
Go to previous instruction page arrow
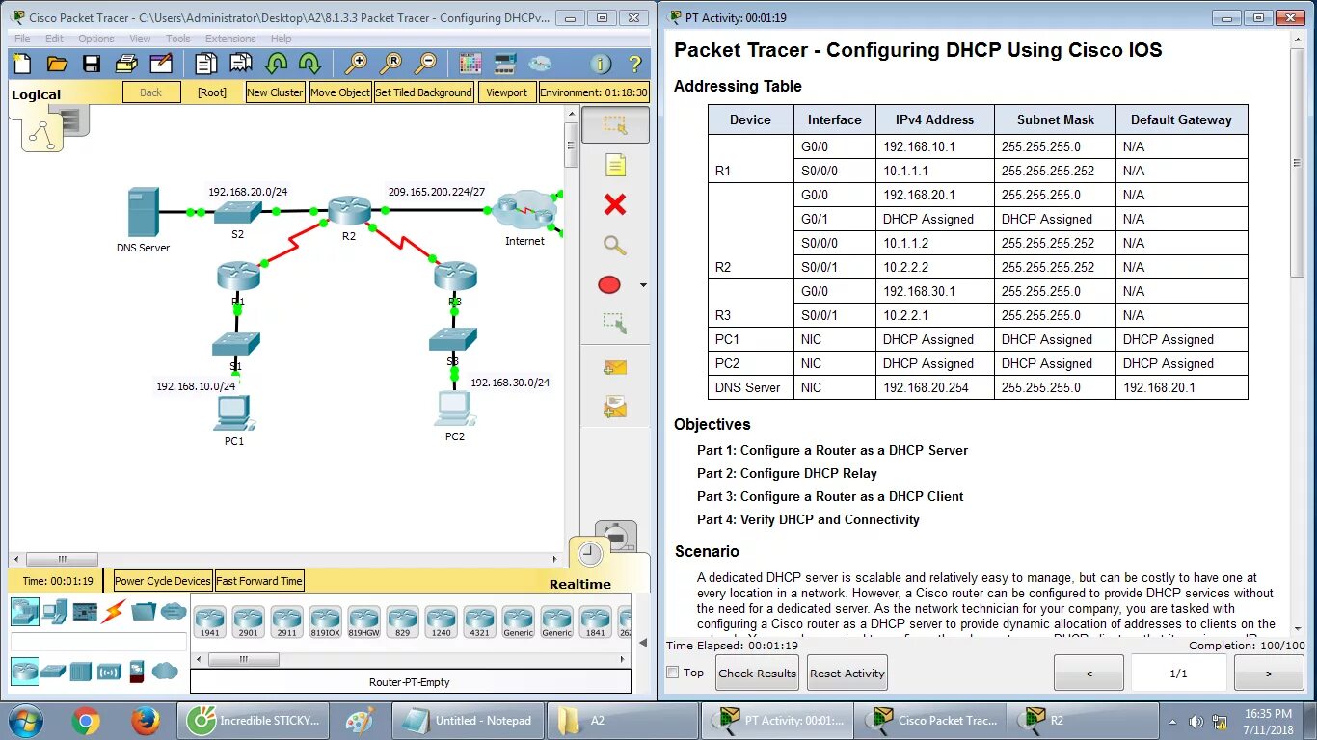[1089, 673]
